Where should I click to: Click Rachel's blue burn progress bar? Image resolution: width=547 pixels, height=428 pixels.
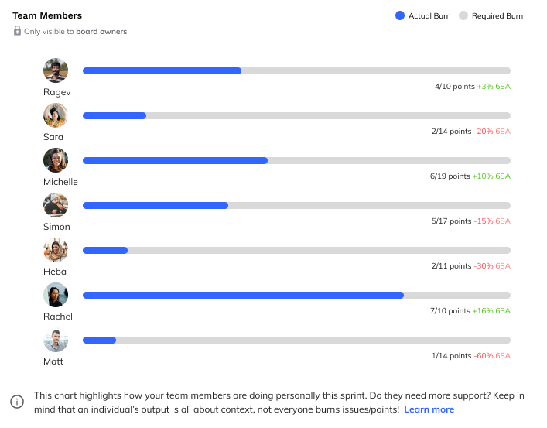(243, 295)
